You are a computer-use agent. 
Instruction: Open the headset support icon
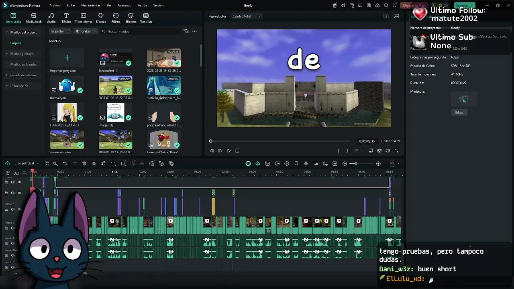[x=386, y=5]
